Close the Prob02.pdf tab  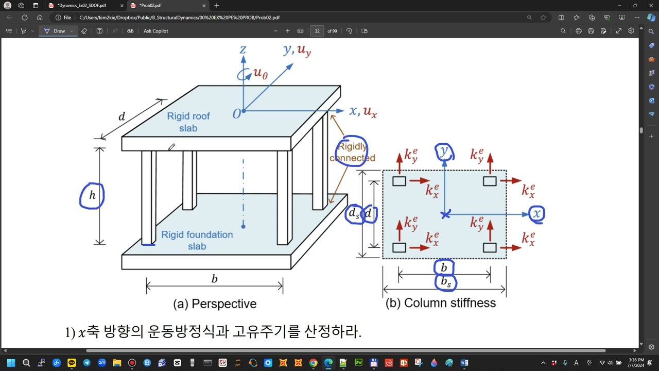point(204,5)
